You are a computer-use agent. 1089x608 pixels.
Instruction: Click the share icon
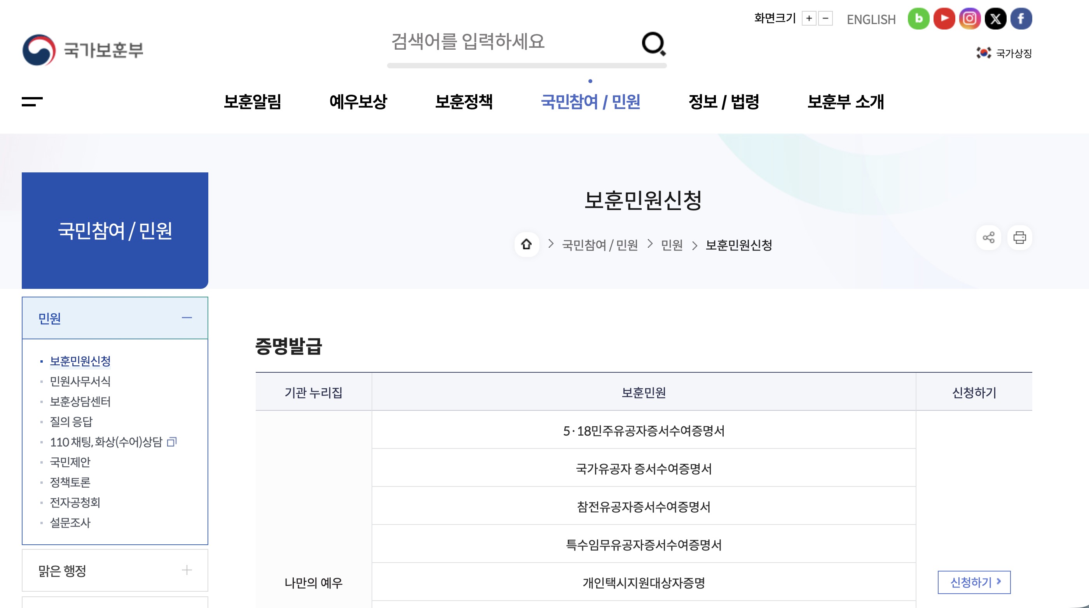(988, 237)
